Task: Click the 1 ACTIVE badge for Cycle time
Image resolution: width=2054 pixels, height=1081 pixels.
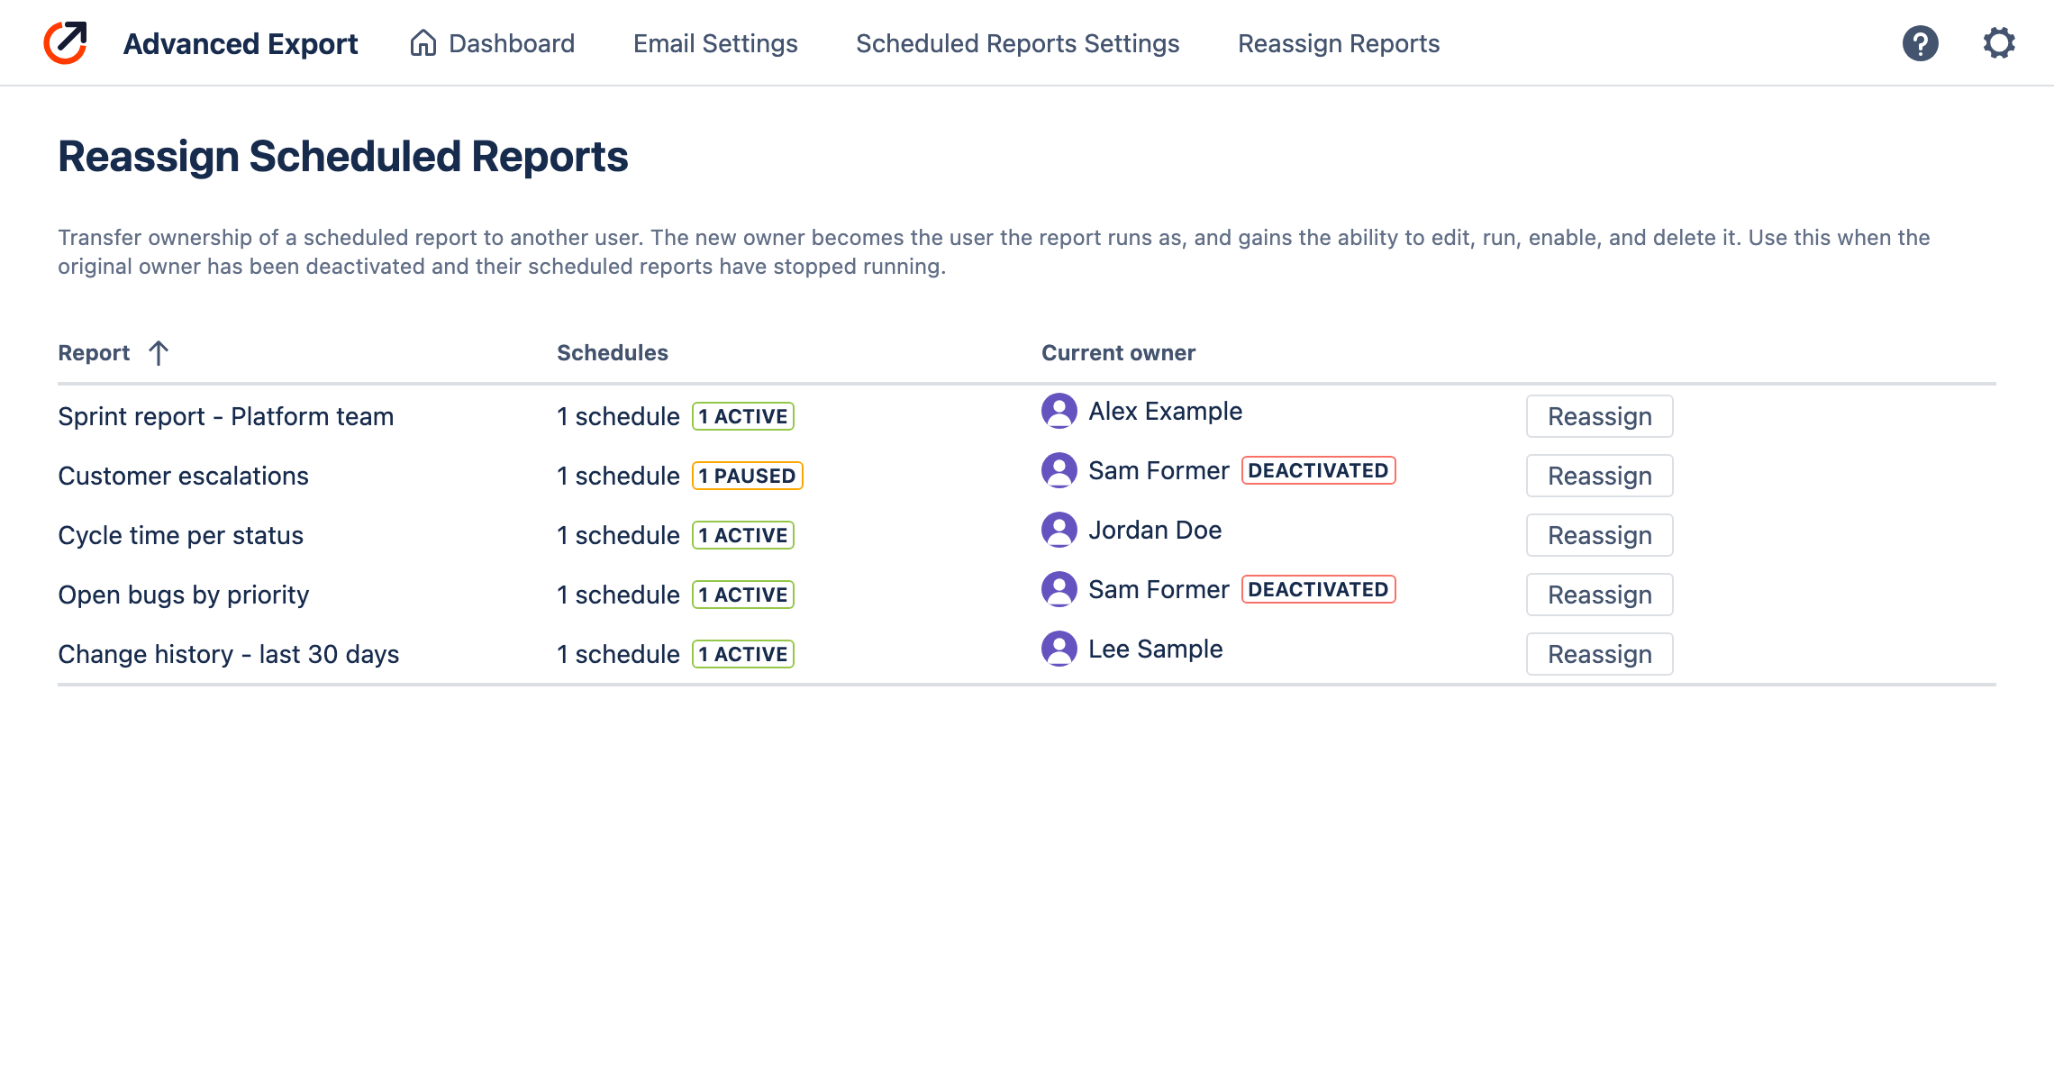Action: click(742, 535)
